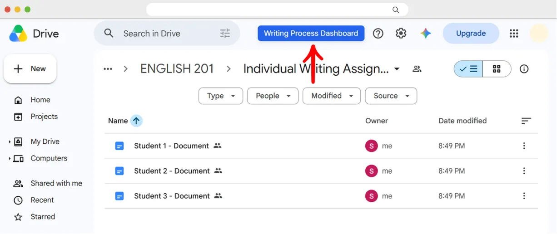The width and height of the screenshot is (557, 234).
Task: Expand the My Drive tree arrow
Action: coord(10,142)
